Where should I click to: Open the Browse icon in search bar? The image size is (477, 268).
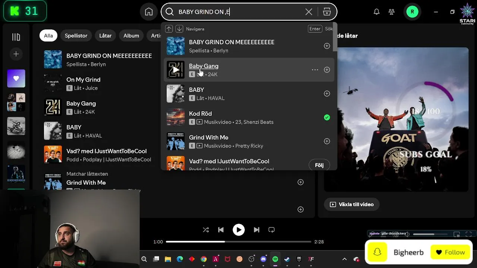pyautogui.click(x=327, y=12)
